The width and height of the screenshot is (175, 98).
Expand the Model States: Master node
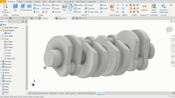(x=1, y=27)
